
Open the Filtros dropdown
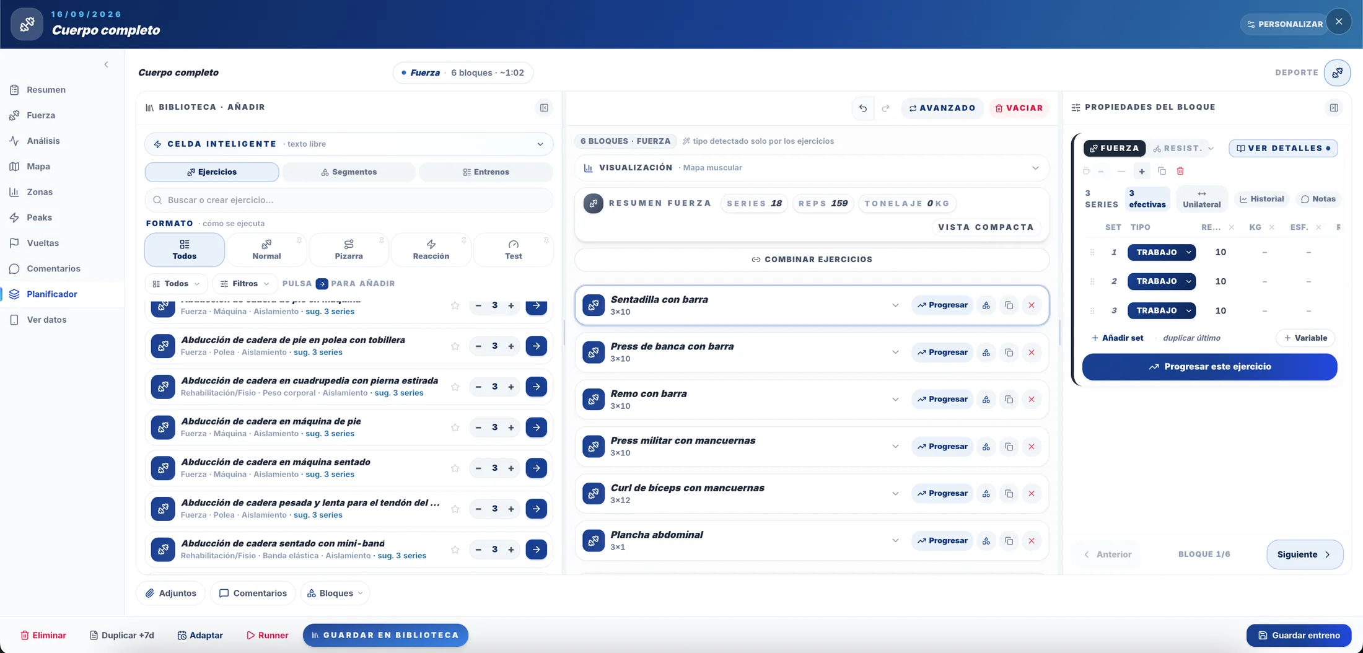[245, 284]
